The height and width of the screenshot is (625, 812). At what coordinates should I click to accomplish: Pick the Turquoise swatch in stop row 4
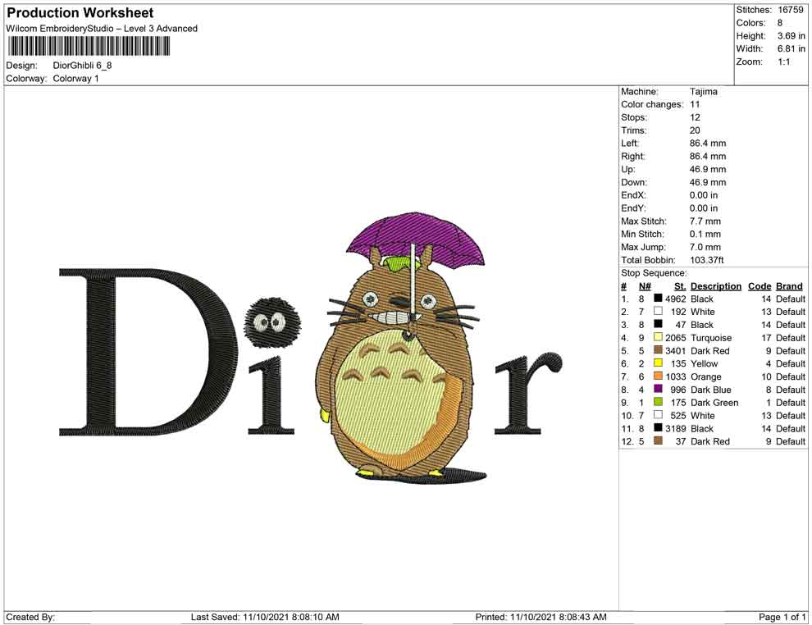[x=658, y=337]
